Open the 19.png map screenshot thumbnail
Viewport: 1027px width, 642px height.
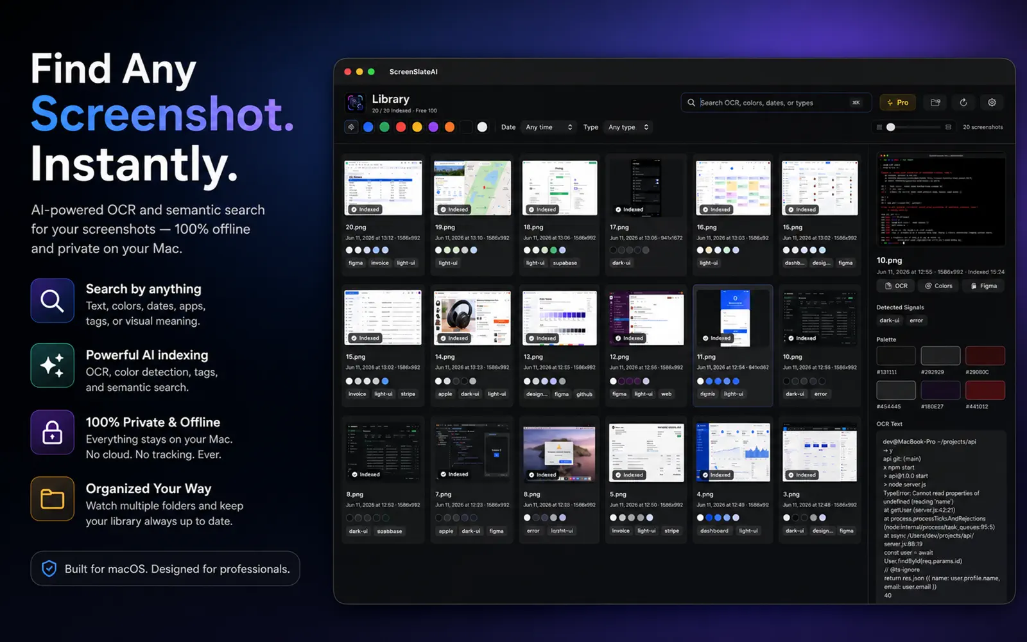472,188
